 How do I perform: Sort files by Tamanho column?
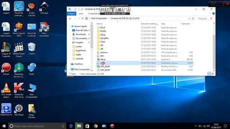pos(185,24)
